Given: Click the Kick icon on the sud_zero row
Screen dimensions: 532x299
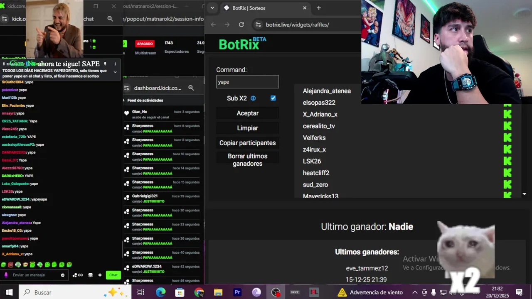Looking at the screenshot, I should [507, 184].
